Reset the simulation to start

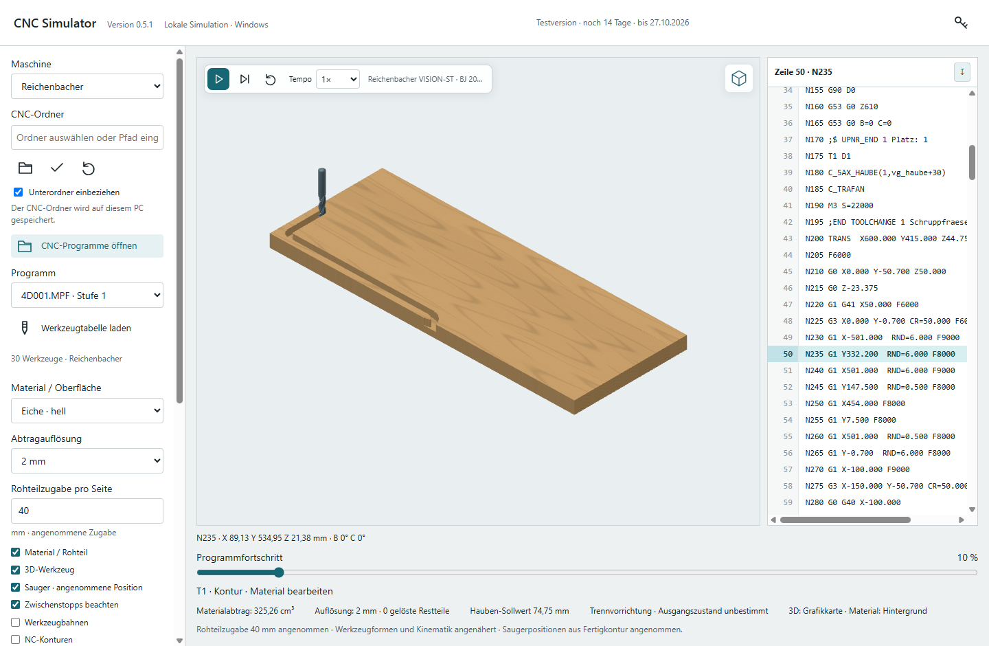point(271,79)
